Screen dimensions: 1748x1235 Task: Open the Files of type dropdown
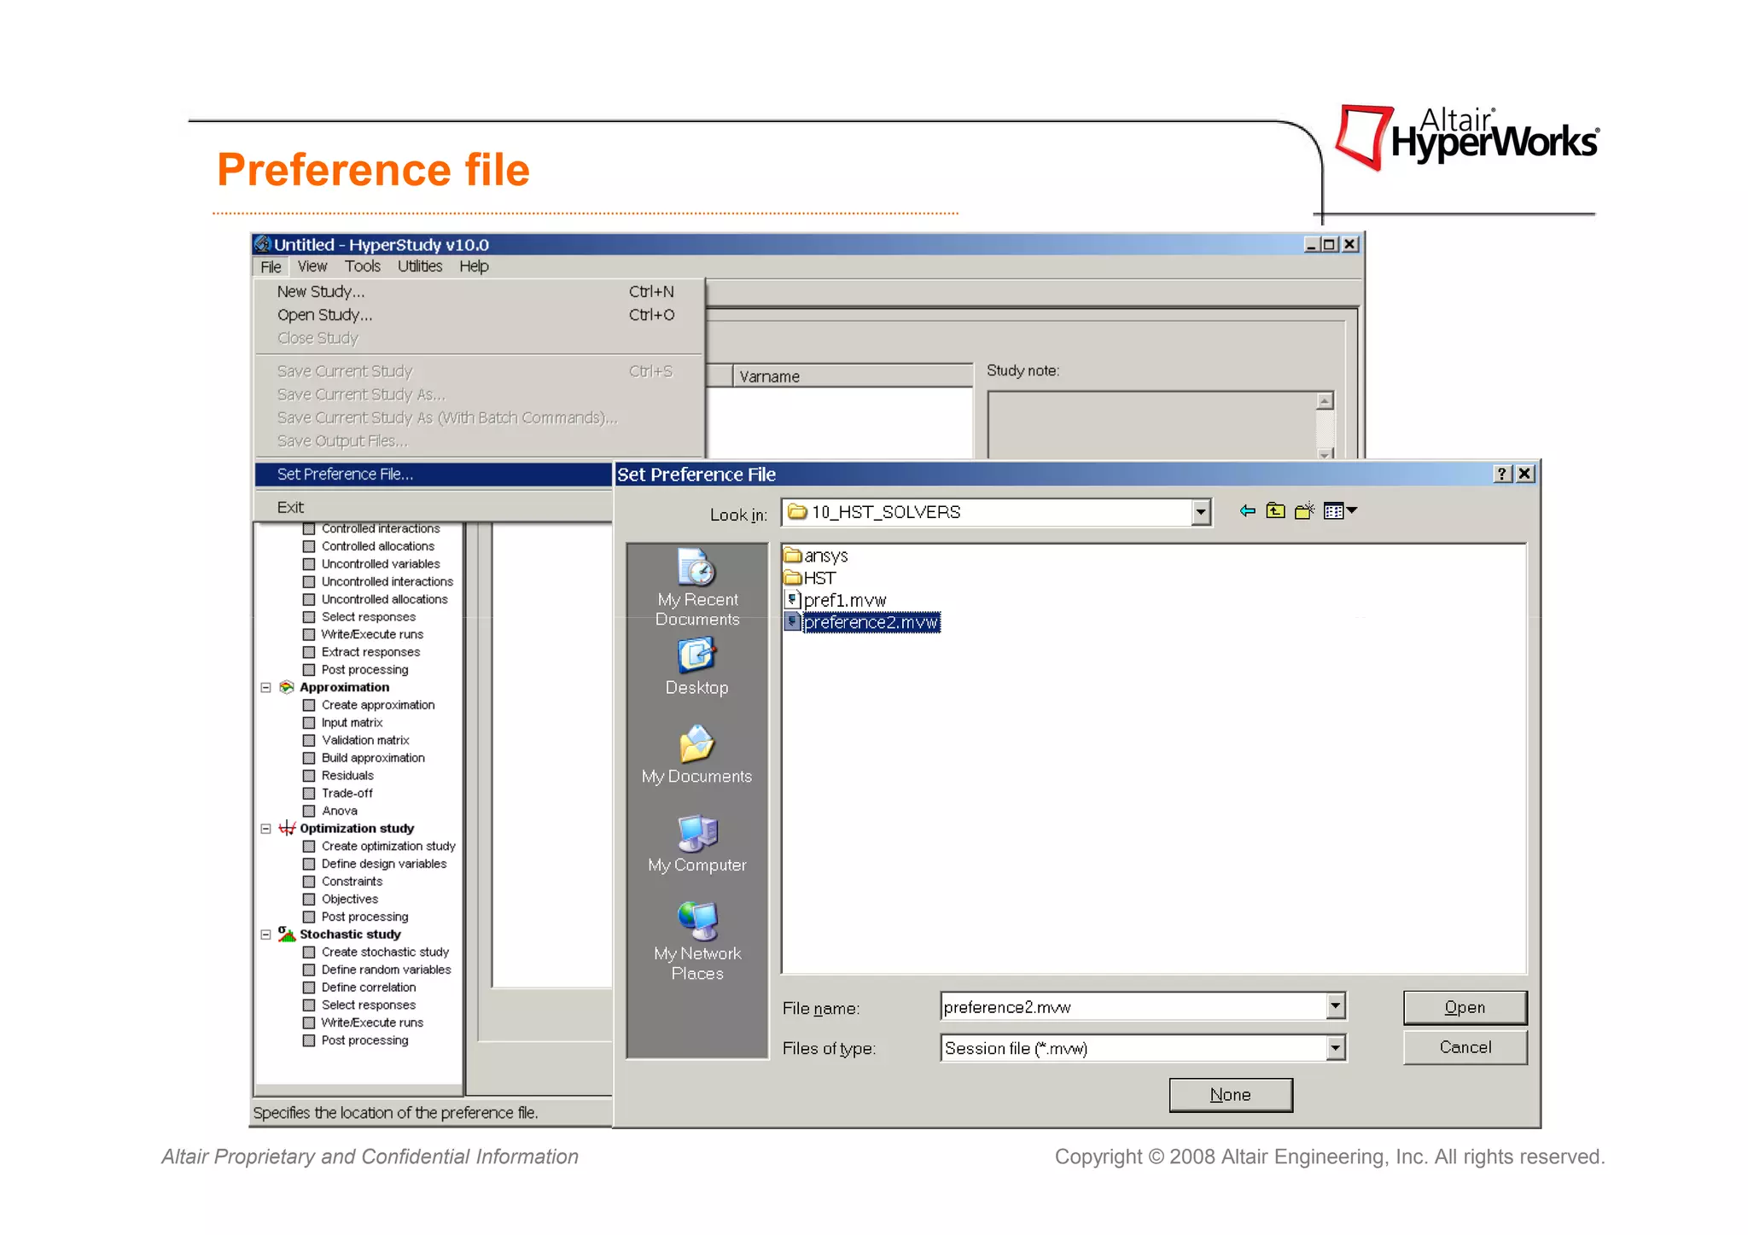(1336, 1048)
